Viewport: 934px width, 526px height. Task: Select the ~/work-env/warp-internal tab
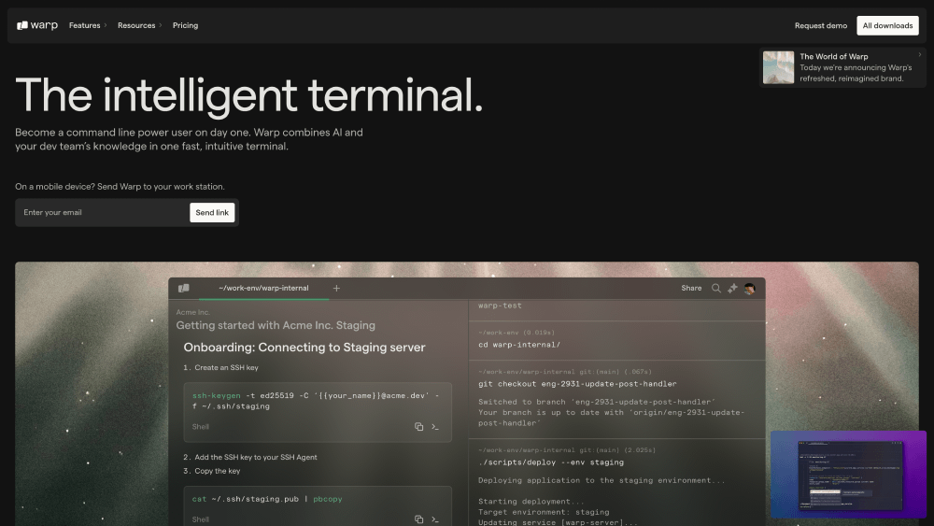[x=263, y=289]
